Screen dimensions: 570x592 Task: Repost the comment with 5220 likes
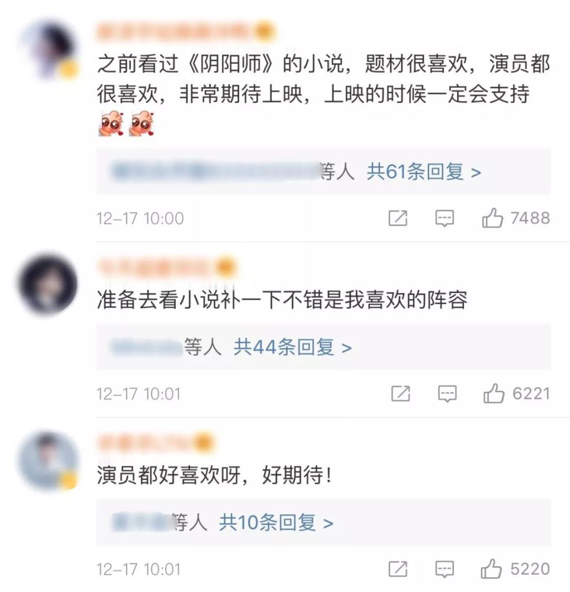[398, 569]
